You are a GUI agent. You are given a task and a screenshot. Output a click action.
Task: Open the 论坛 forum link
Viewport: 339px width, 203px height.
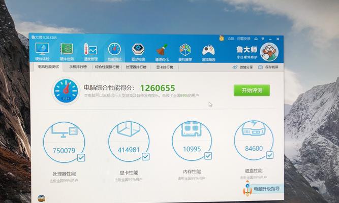coord(231,39)
